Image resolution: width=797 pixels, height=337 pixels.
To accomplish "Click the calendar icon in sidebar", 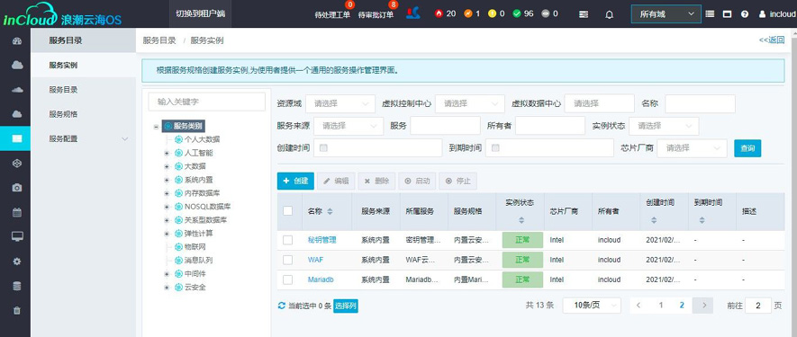I will 17,212.
